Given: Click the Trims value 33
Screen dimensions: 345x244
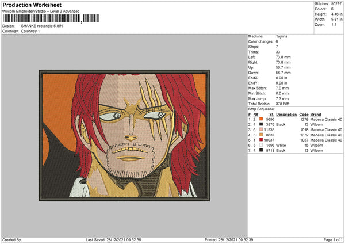Looking at the screenshot, I should coord(278,52).
